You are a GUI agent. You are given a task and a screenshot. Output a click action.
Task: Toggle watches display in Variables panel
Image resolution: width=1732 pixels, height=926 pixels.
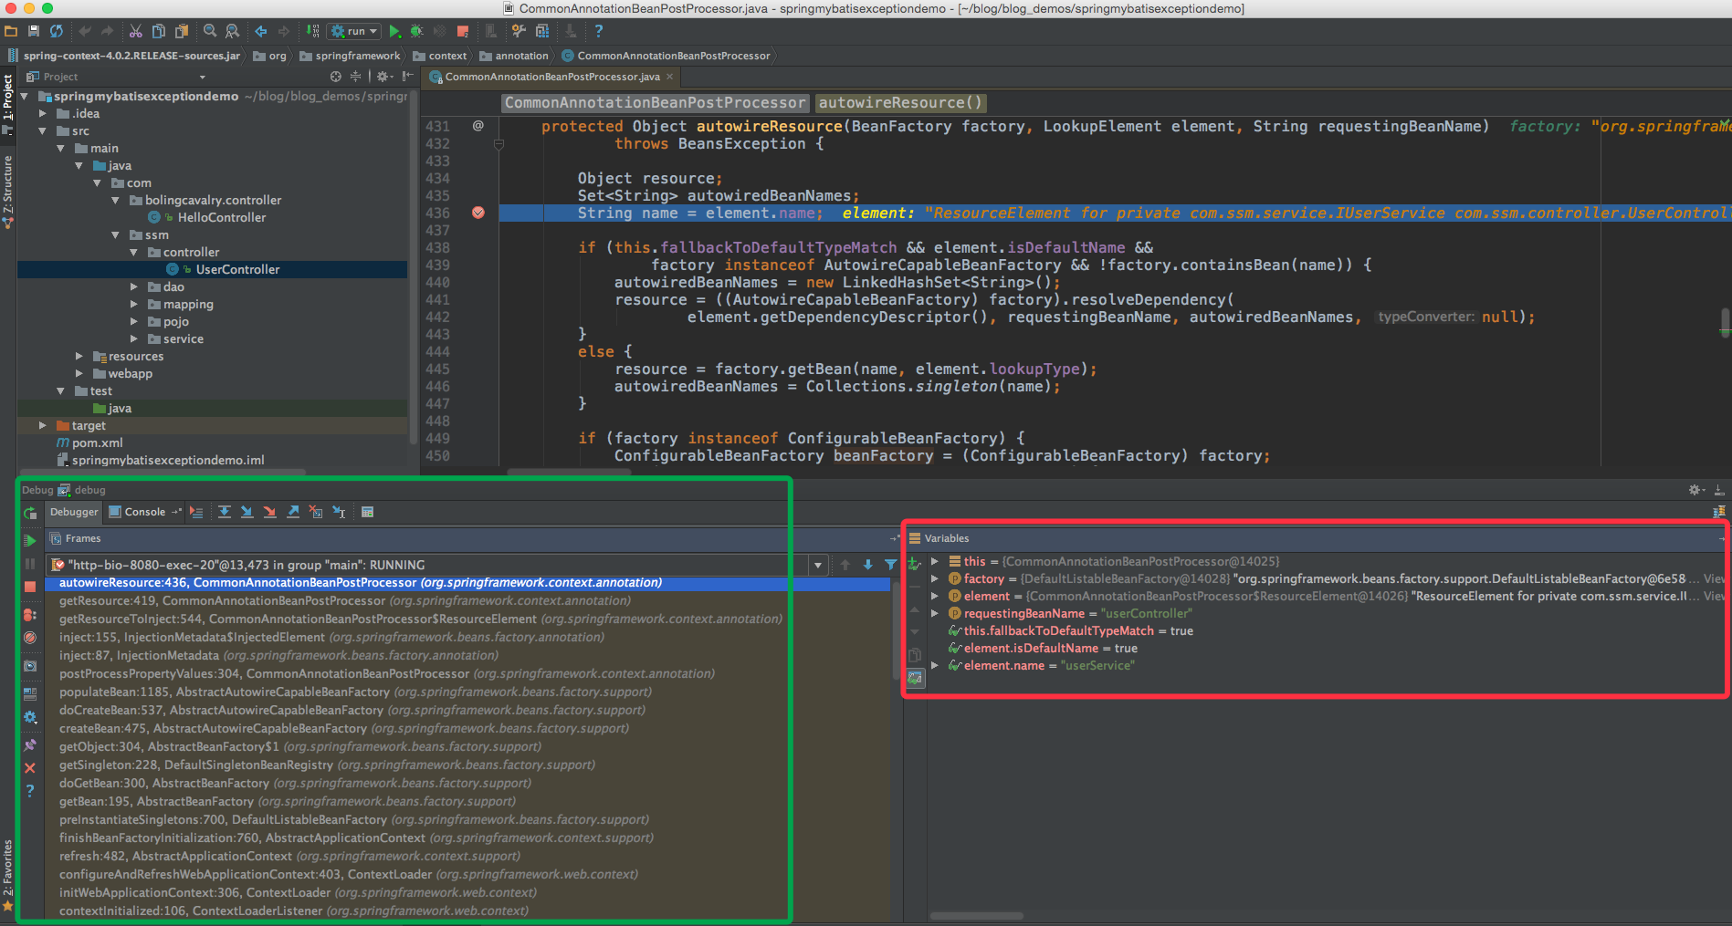(x=915, y=678)
